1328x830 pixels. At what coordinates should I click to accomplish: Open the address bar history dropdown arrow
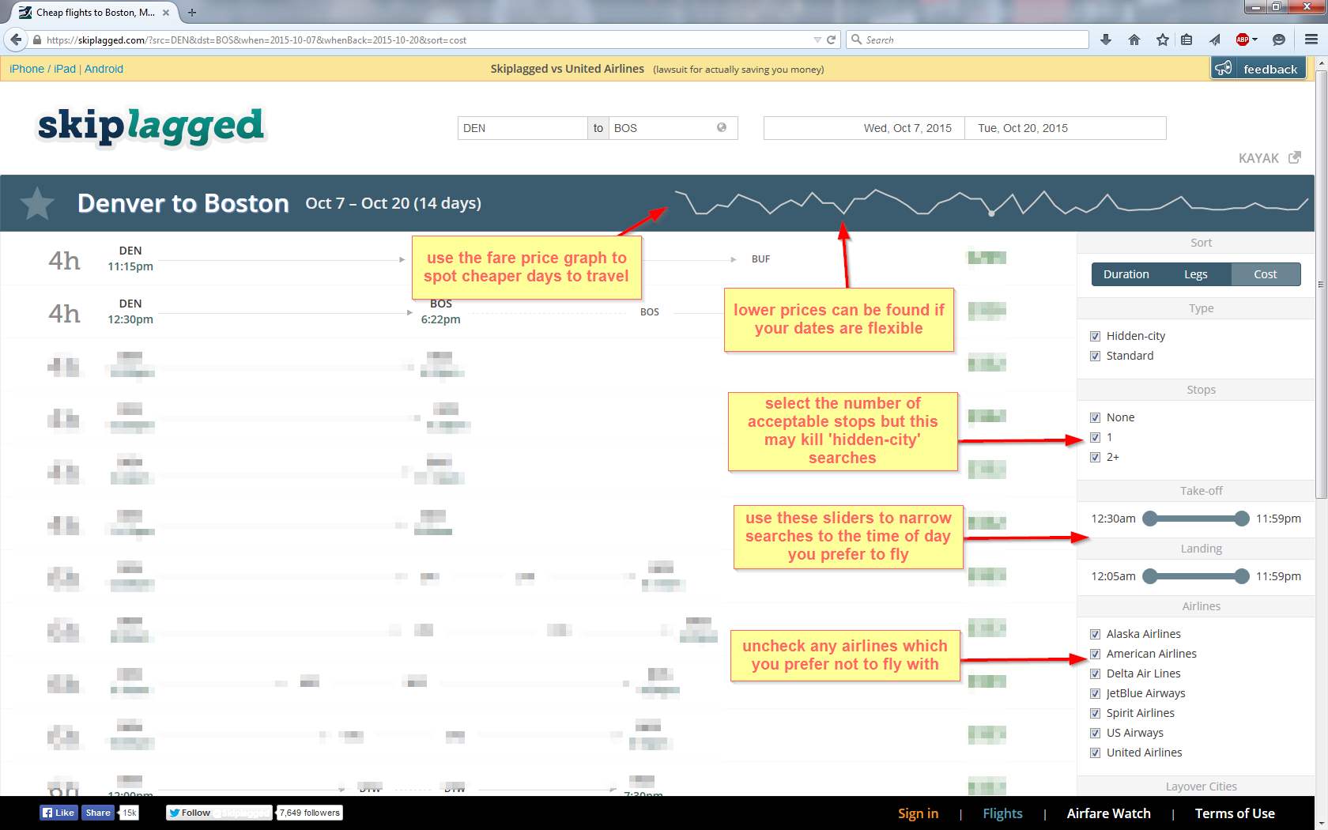[x=817, y=40]
